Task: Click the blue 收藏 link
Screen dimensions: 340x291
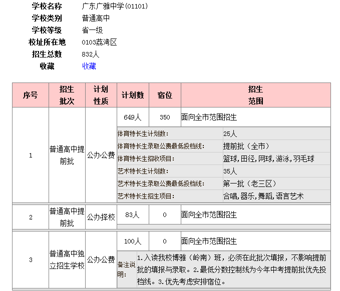Action: click(x=89, y=66)
